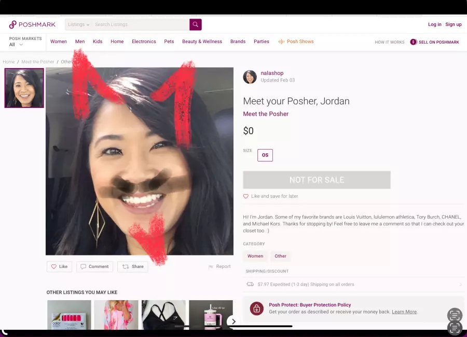
Task: Click the heart Like button below photo
Action: coord(59,266)
